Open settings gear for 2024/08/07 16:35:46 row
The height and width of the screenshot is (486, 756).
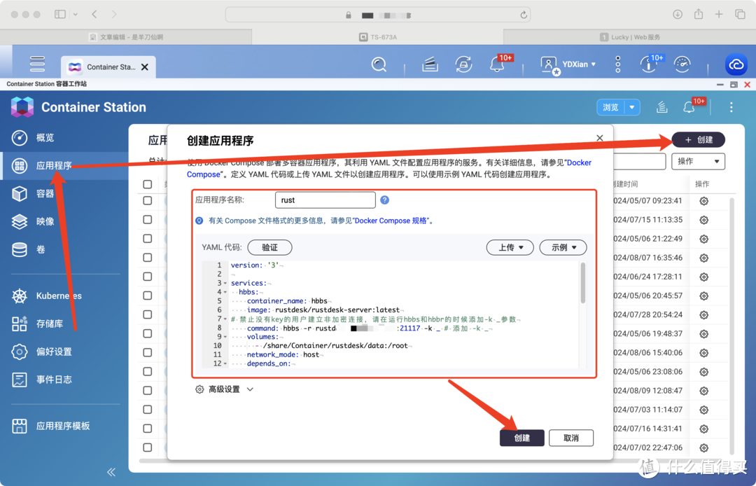[704, 258]
